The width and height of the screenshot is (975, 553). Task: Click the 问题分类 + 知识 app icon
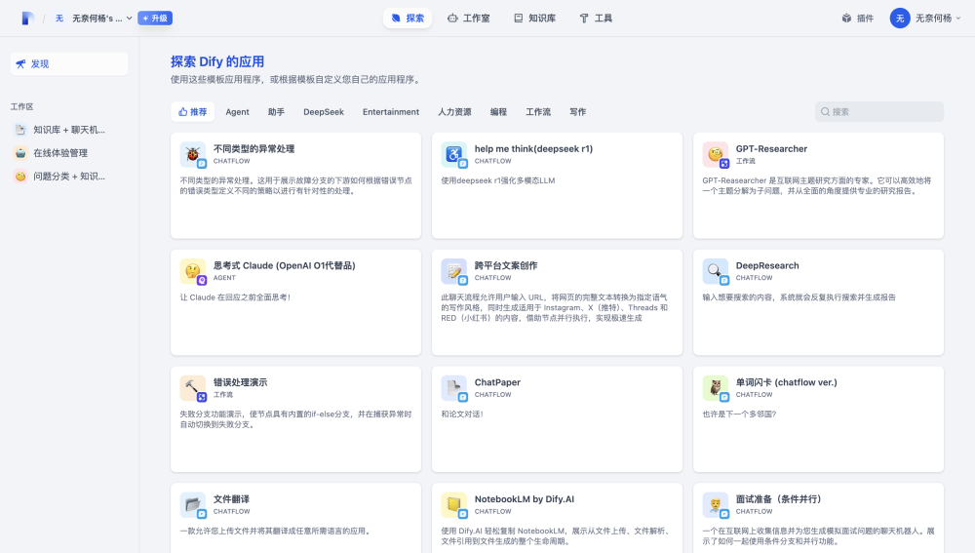pos(20,176)
